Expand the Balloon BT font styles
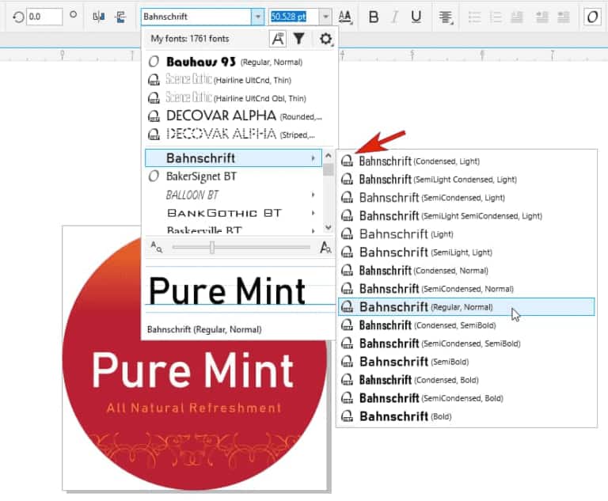Screen dimensions: 608x501 313,195
